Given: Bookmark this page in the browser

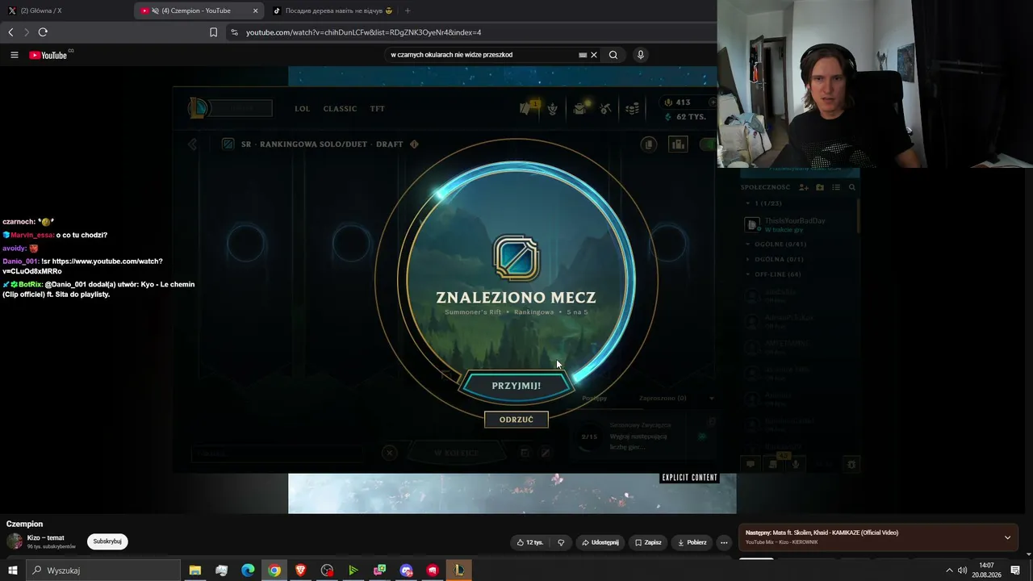Looking at the screenshot, I should point(213,32).
